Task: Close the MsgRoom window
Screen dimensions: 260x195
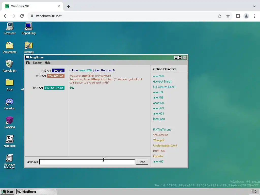Action: [185, 58]
